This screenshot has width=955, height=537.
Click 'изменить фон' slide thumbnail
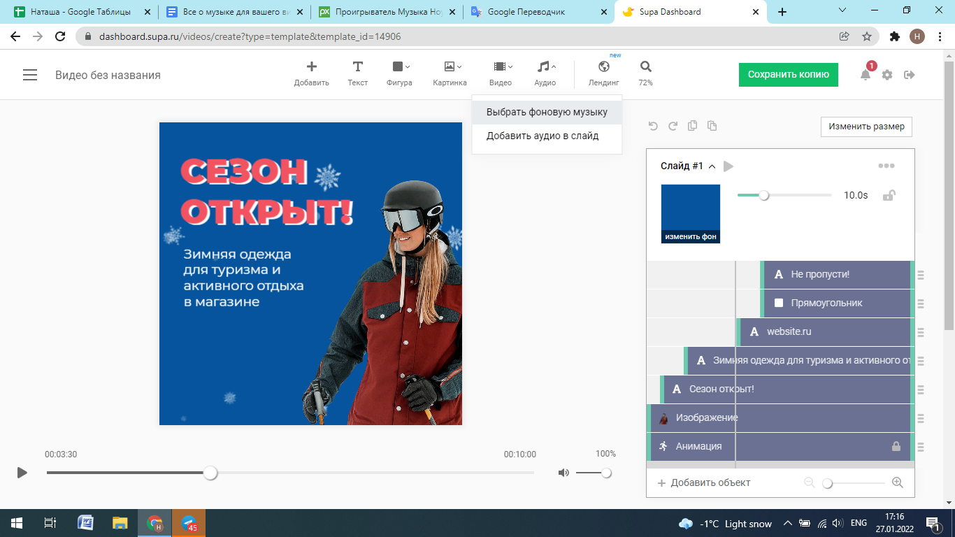(x=691, y=213)
